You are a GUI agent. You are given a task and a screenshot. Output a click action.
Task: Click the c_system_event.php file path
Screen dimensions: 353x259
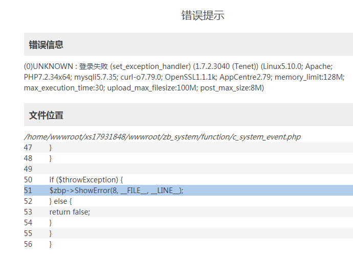[x=162, y=137]
